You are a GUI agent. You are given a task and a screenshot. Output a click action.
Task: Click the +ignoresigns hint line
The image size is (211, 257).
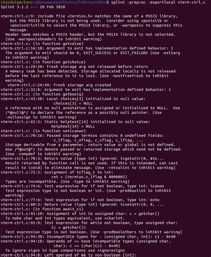tap(65, 250)
